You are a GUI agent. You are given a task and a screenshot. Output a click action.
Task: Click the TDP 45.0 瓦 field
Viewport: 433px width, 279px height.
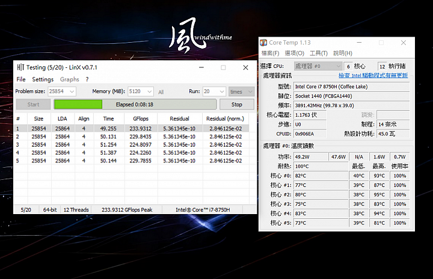pos(393,133)
